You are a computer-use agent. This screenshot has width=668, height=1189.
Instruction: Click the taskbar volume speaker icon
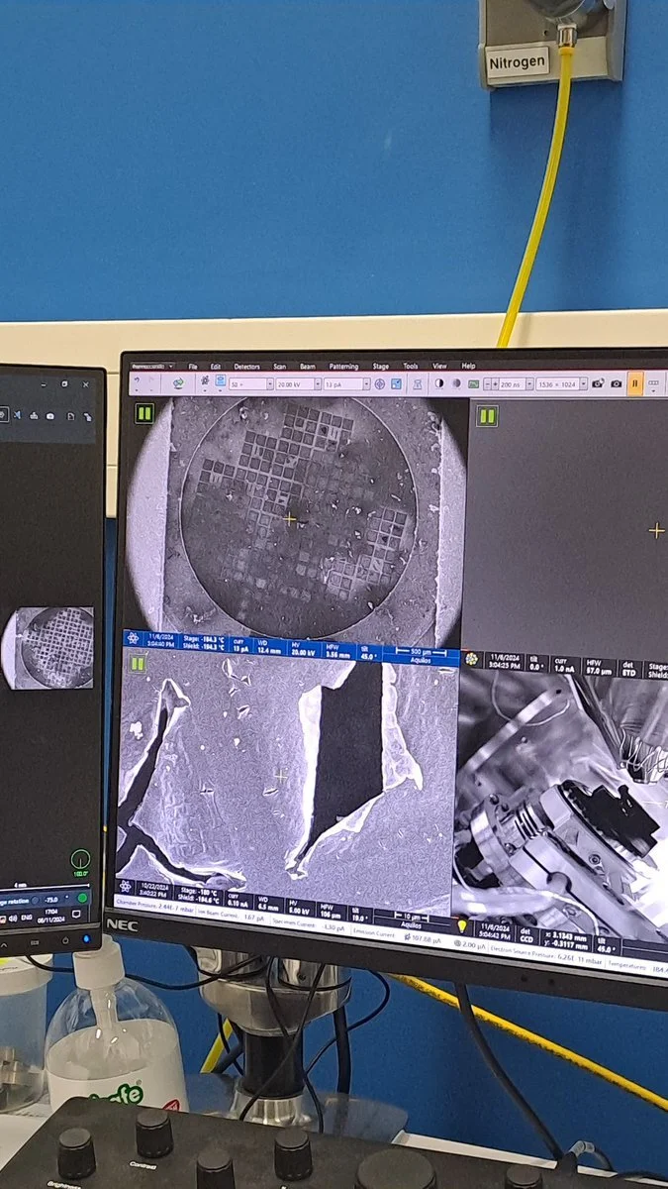coord(13,919)
